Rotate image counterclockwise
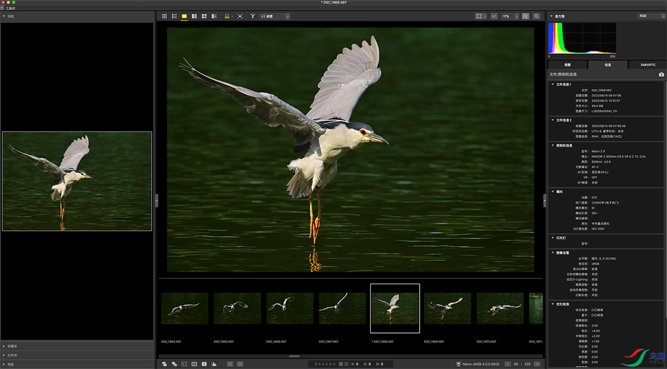This screenshot has width=667, height=369. (230, 364)
